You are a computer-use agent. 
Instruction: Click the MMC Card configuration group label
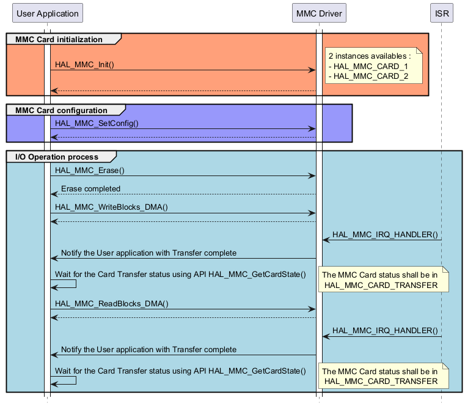point(61,111)
